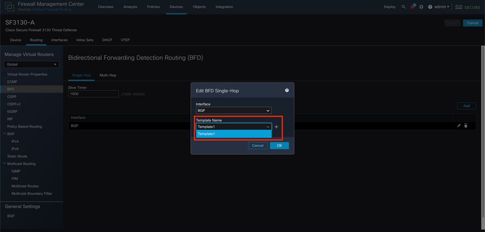Screen dimensions: 485x232
Task: Select IPv6 under BGP
Action: pyautogui.click(x=15, y=149)
